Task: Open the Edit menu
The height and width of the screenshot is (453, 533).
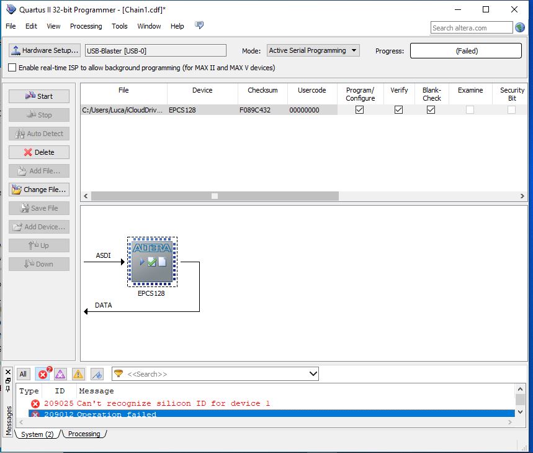Action: pyautogui.click(x=31, y=26)
